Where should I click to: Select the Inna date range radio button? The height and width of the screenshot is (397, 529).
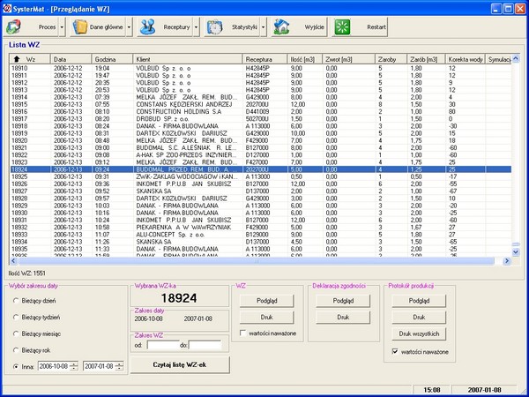(x=16, y=366)
